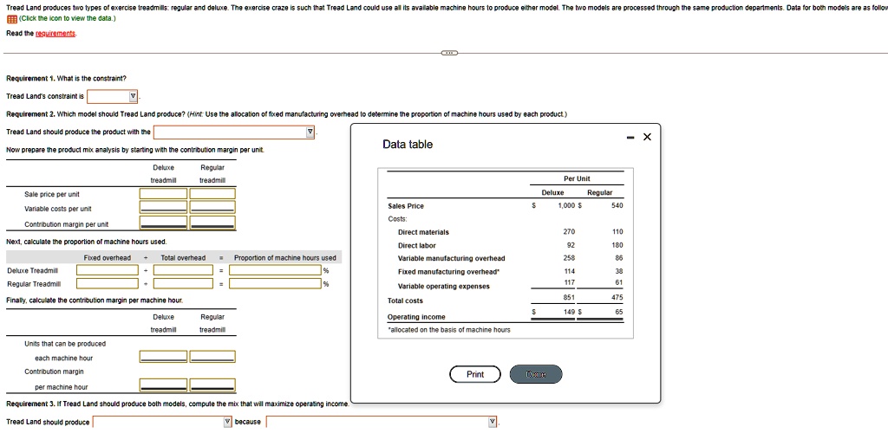Click the horizontal divider handle

[449, 53]
